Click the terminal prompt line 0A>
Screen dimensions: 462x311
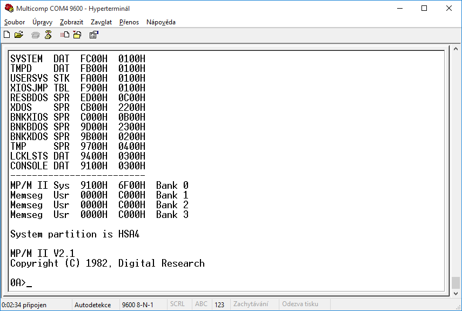pyautogui.click(x=22, y=282)
